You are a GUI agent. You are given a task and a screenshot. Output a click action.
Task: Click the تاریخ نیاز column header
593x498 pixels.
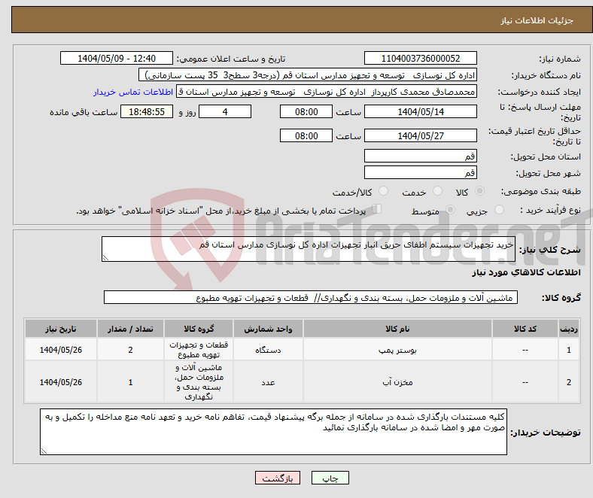pyautogui.click(x=61, y=329)
